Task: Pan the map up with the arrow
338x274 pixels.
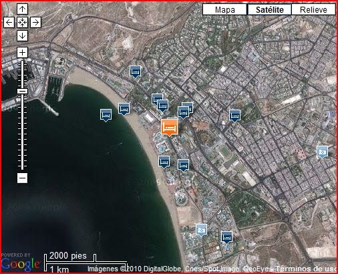Action: 22,9
